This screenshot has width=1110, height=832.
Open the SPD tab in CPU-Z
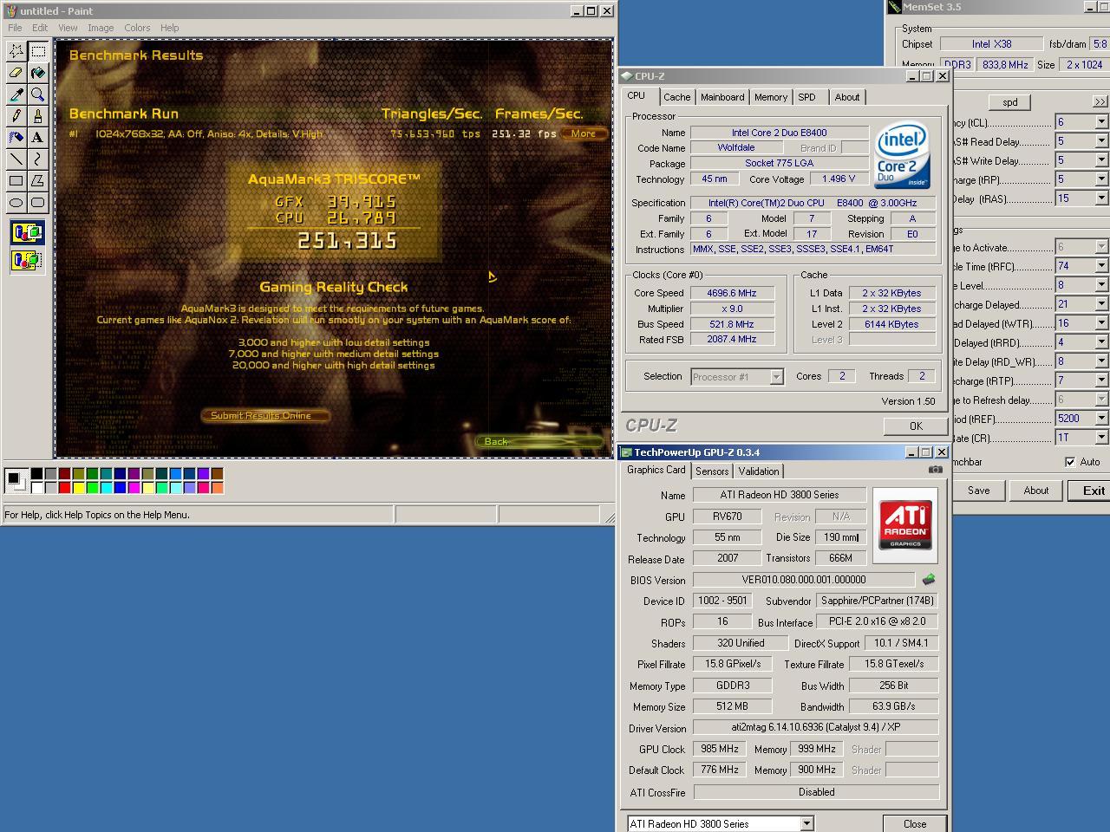tap(807, 97)
